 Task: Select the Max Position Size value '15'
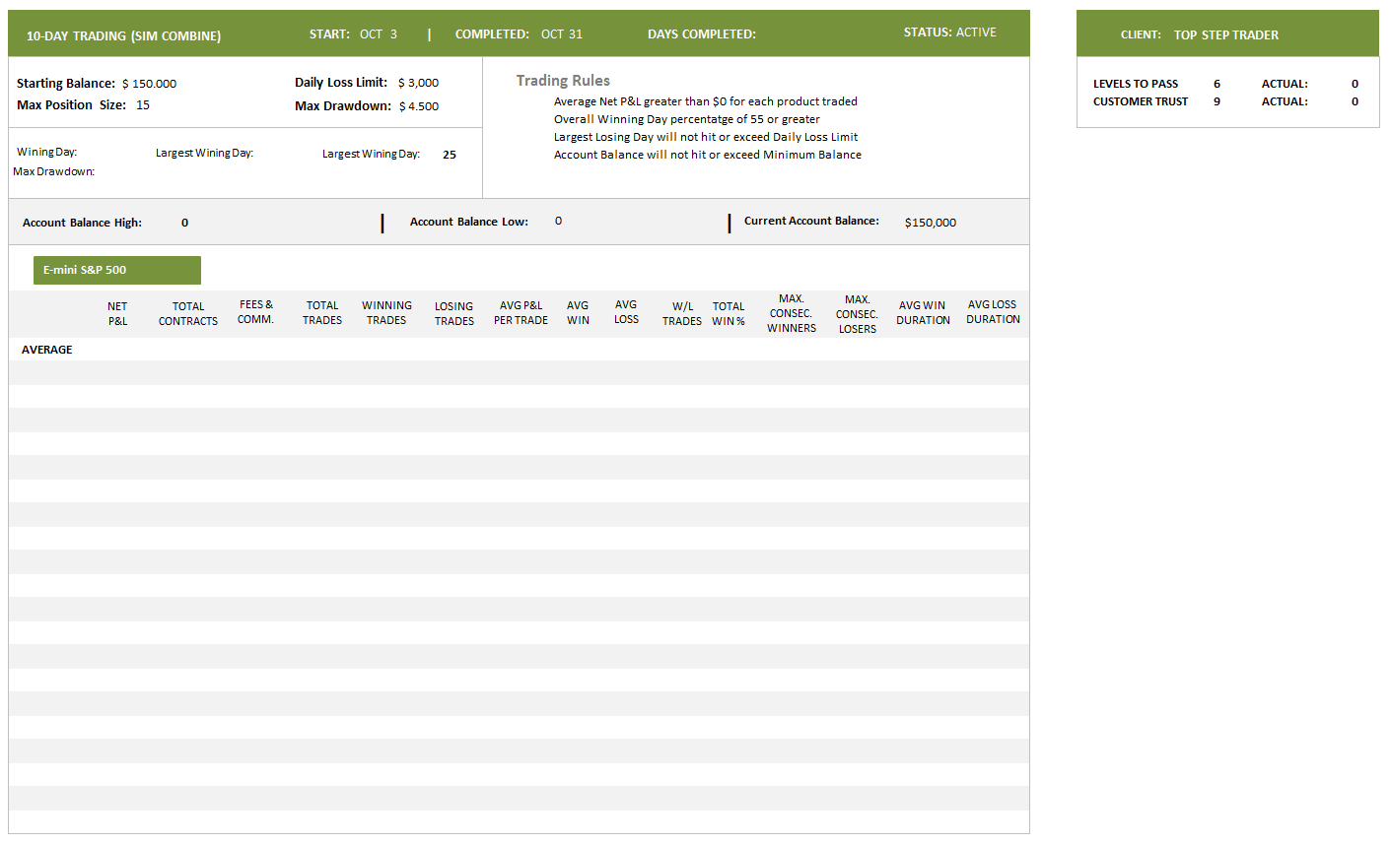pyautogui.click(x=143, y=105)
